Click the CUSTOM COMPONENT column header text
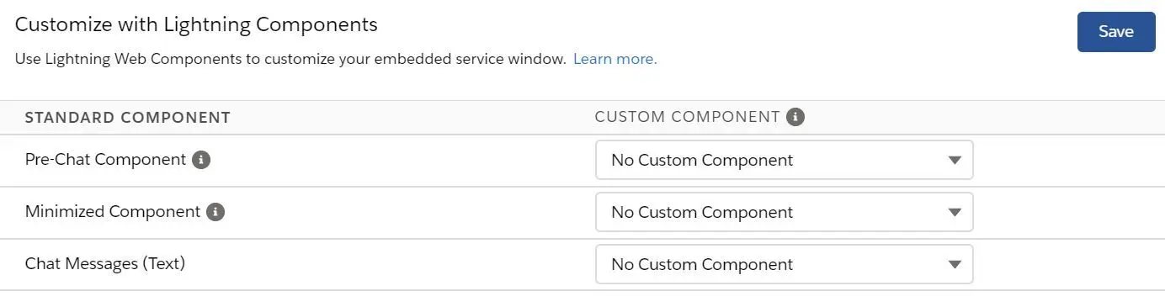1165x307 pixels. 687,117
